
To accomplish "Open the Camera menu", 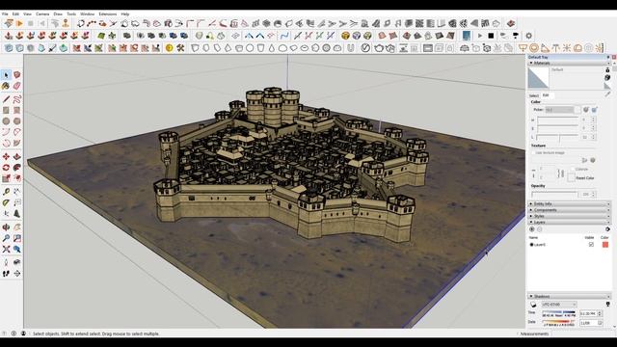I will click(x=42, y=13).
